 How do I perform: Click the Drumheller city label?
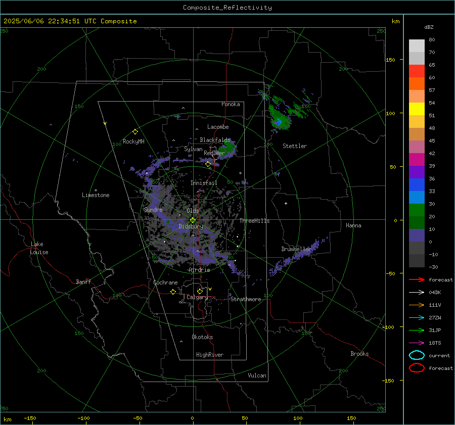(296, 249)
